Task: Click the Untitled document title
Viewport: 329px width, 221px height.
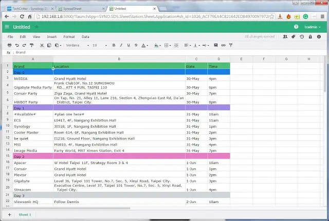Action: point(22,27)
